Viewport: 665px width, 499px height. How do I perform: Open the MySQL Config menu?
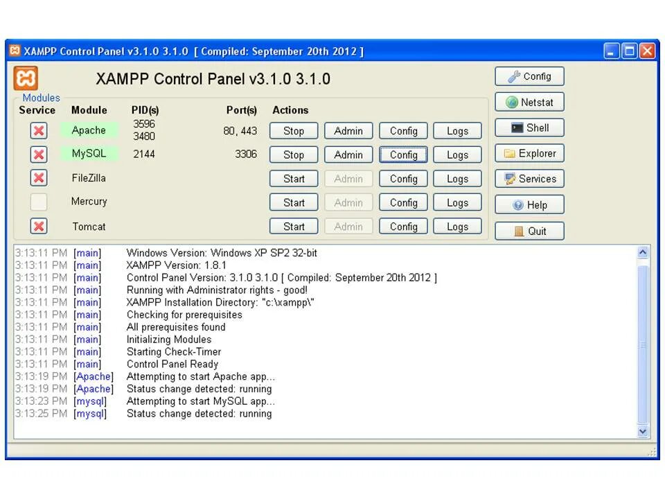point(403,155)
